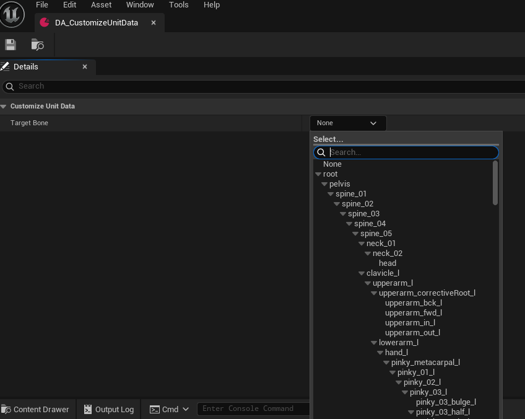This screenshot has height=419, width=525.
Task: Save the asset with the floppy disk icon
Action: click(x=11, y=45)
